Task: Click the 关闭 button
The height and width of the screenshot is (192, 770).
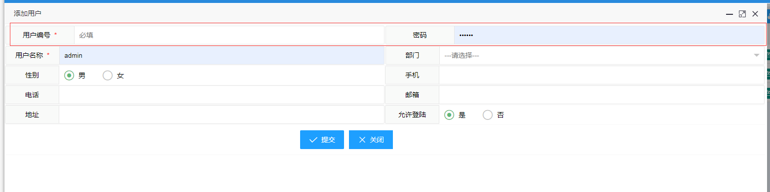Action: (371, 140)
